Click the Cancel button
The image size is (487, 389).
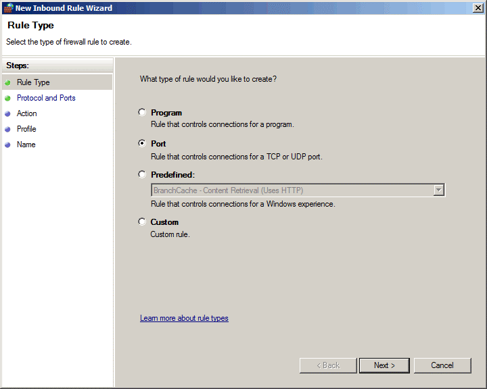(442, 365)
